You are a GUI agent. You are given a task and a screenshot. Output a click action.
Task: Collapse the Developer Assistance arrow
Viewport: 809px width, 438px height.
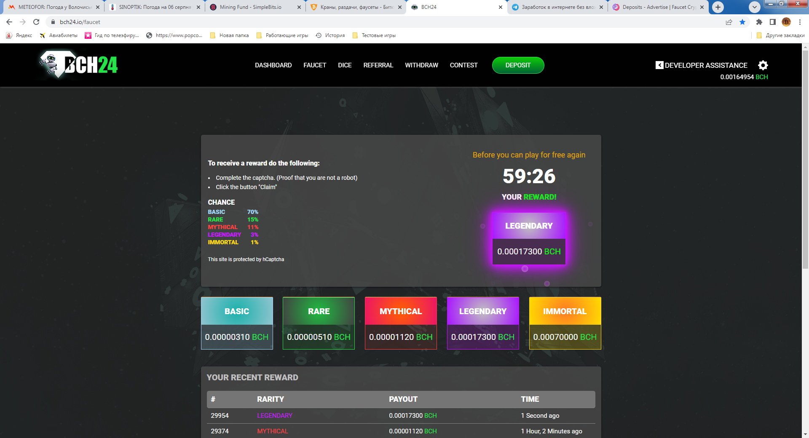(x=659, y=65)
